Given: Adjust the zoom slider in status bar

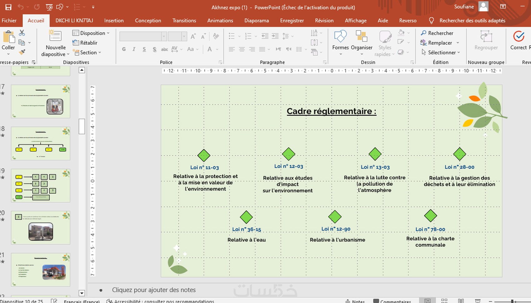Looking at the screenshot, I should tap(513, 301).
